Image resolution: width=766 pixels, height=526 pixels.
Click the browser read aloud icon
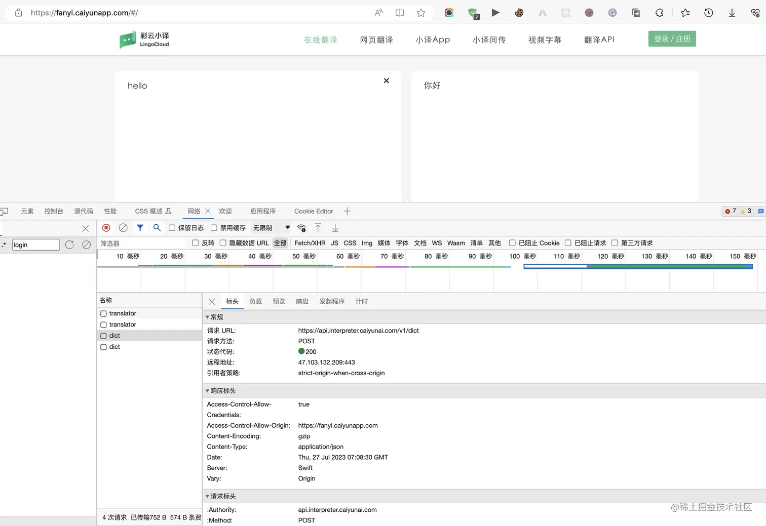point(378,13)
